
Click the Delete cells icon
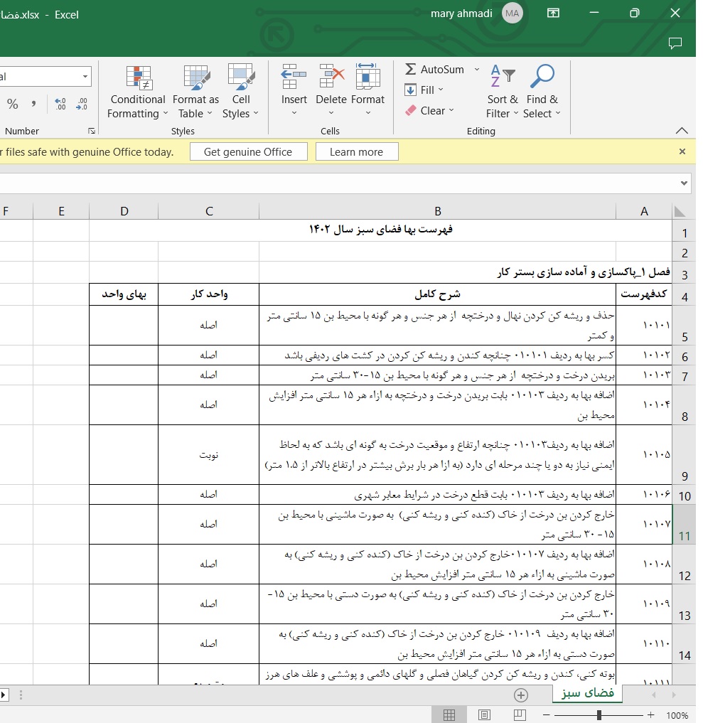coord(331,77)
